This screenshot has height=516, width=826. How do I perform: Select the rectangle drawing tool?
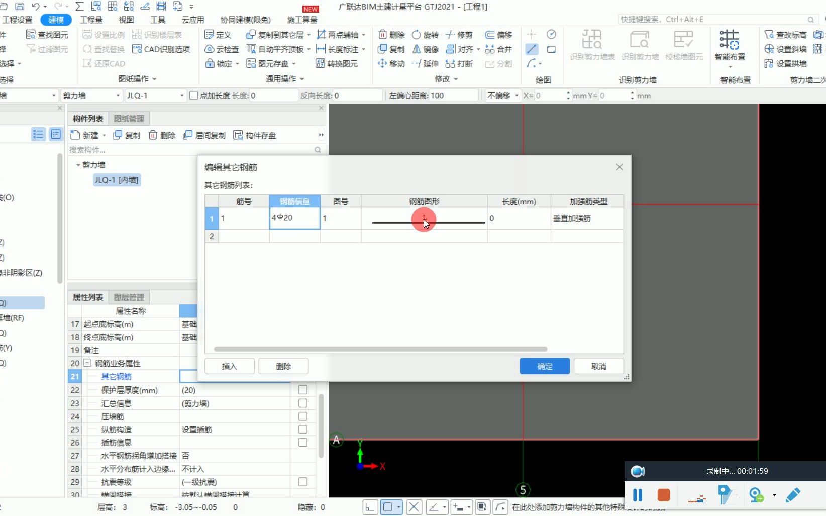[x=551, y=49]
